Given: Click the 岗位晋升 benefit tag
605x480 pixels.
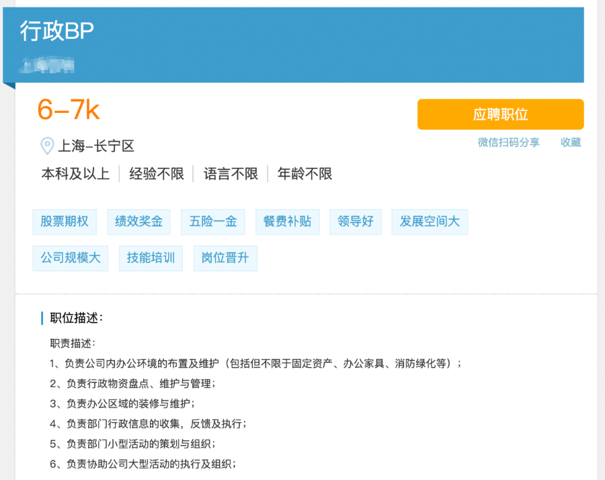Looking at the screenshot, I should pos(225,258).
